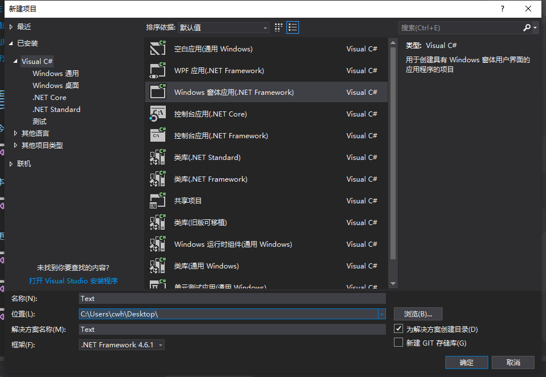
Task: Collapse the 已安装 tree node
Action: (x=11, y=43)
